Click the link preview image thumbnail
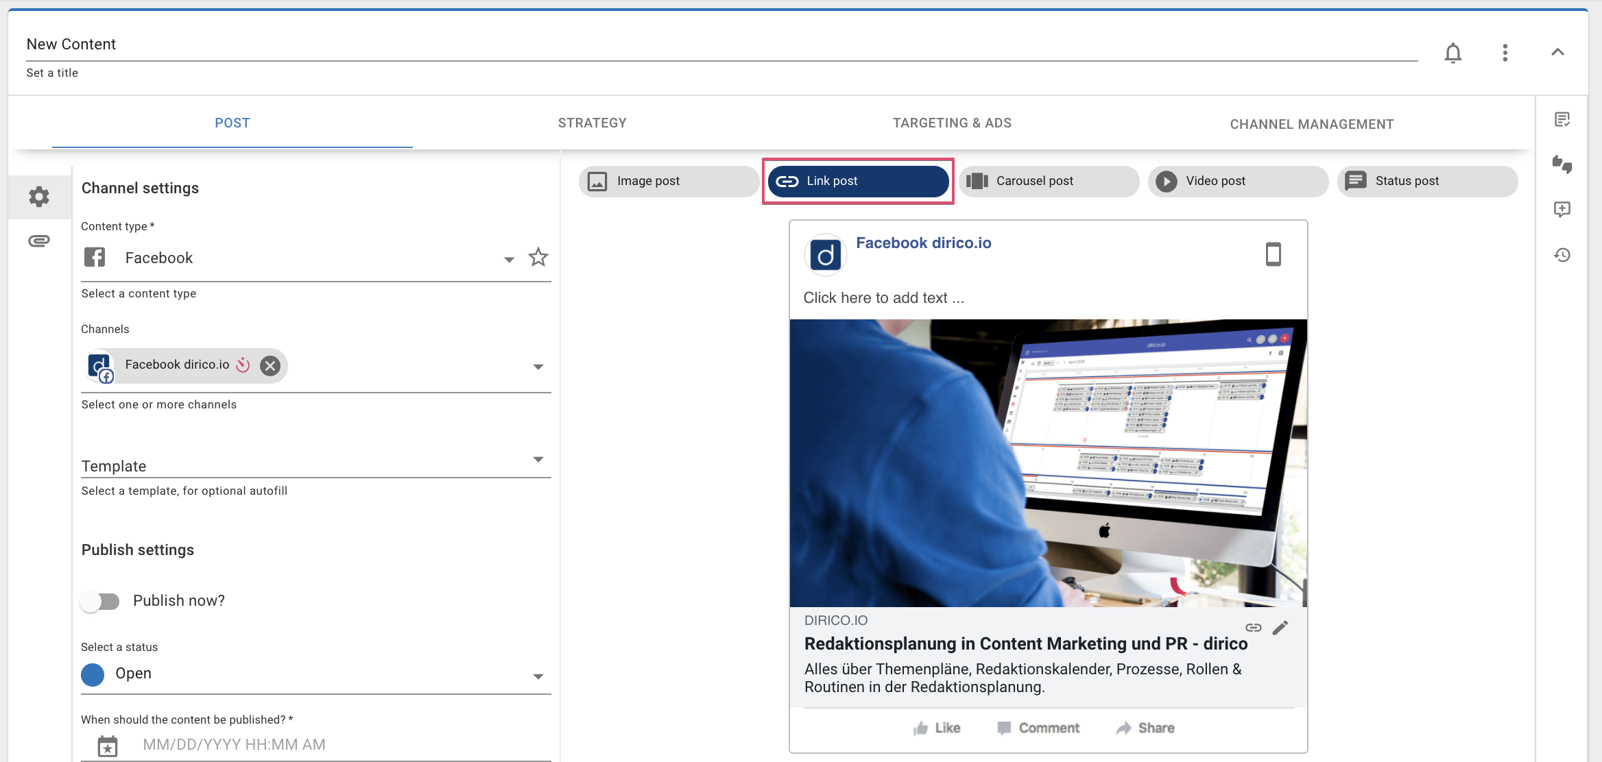Image resolution: width=1602 pixels, height=762 pixels. [1048, 463]
